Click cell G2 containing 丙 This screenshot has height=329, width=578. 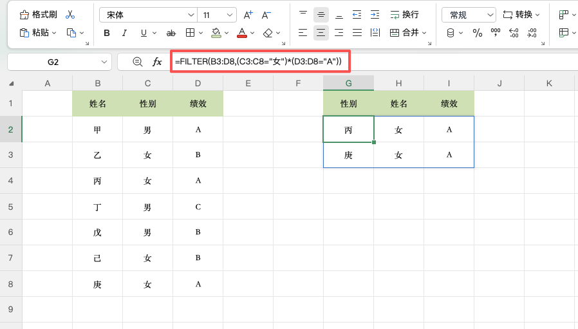pos(349,129)
